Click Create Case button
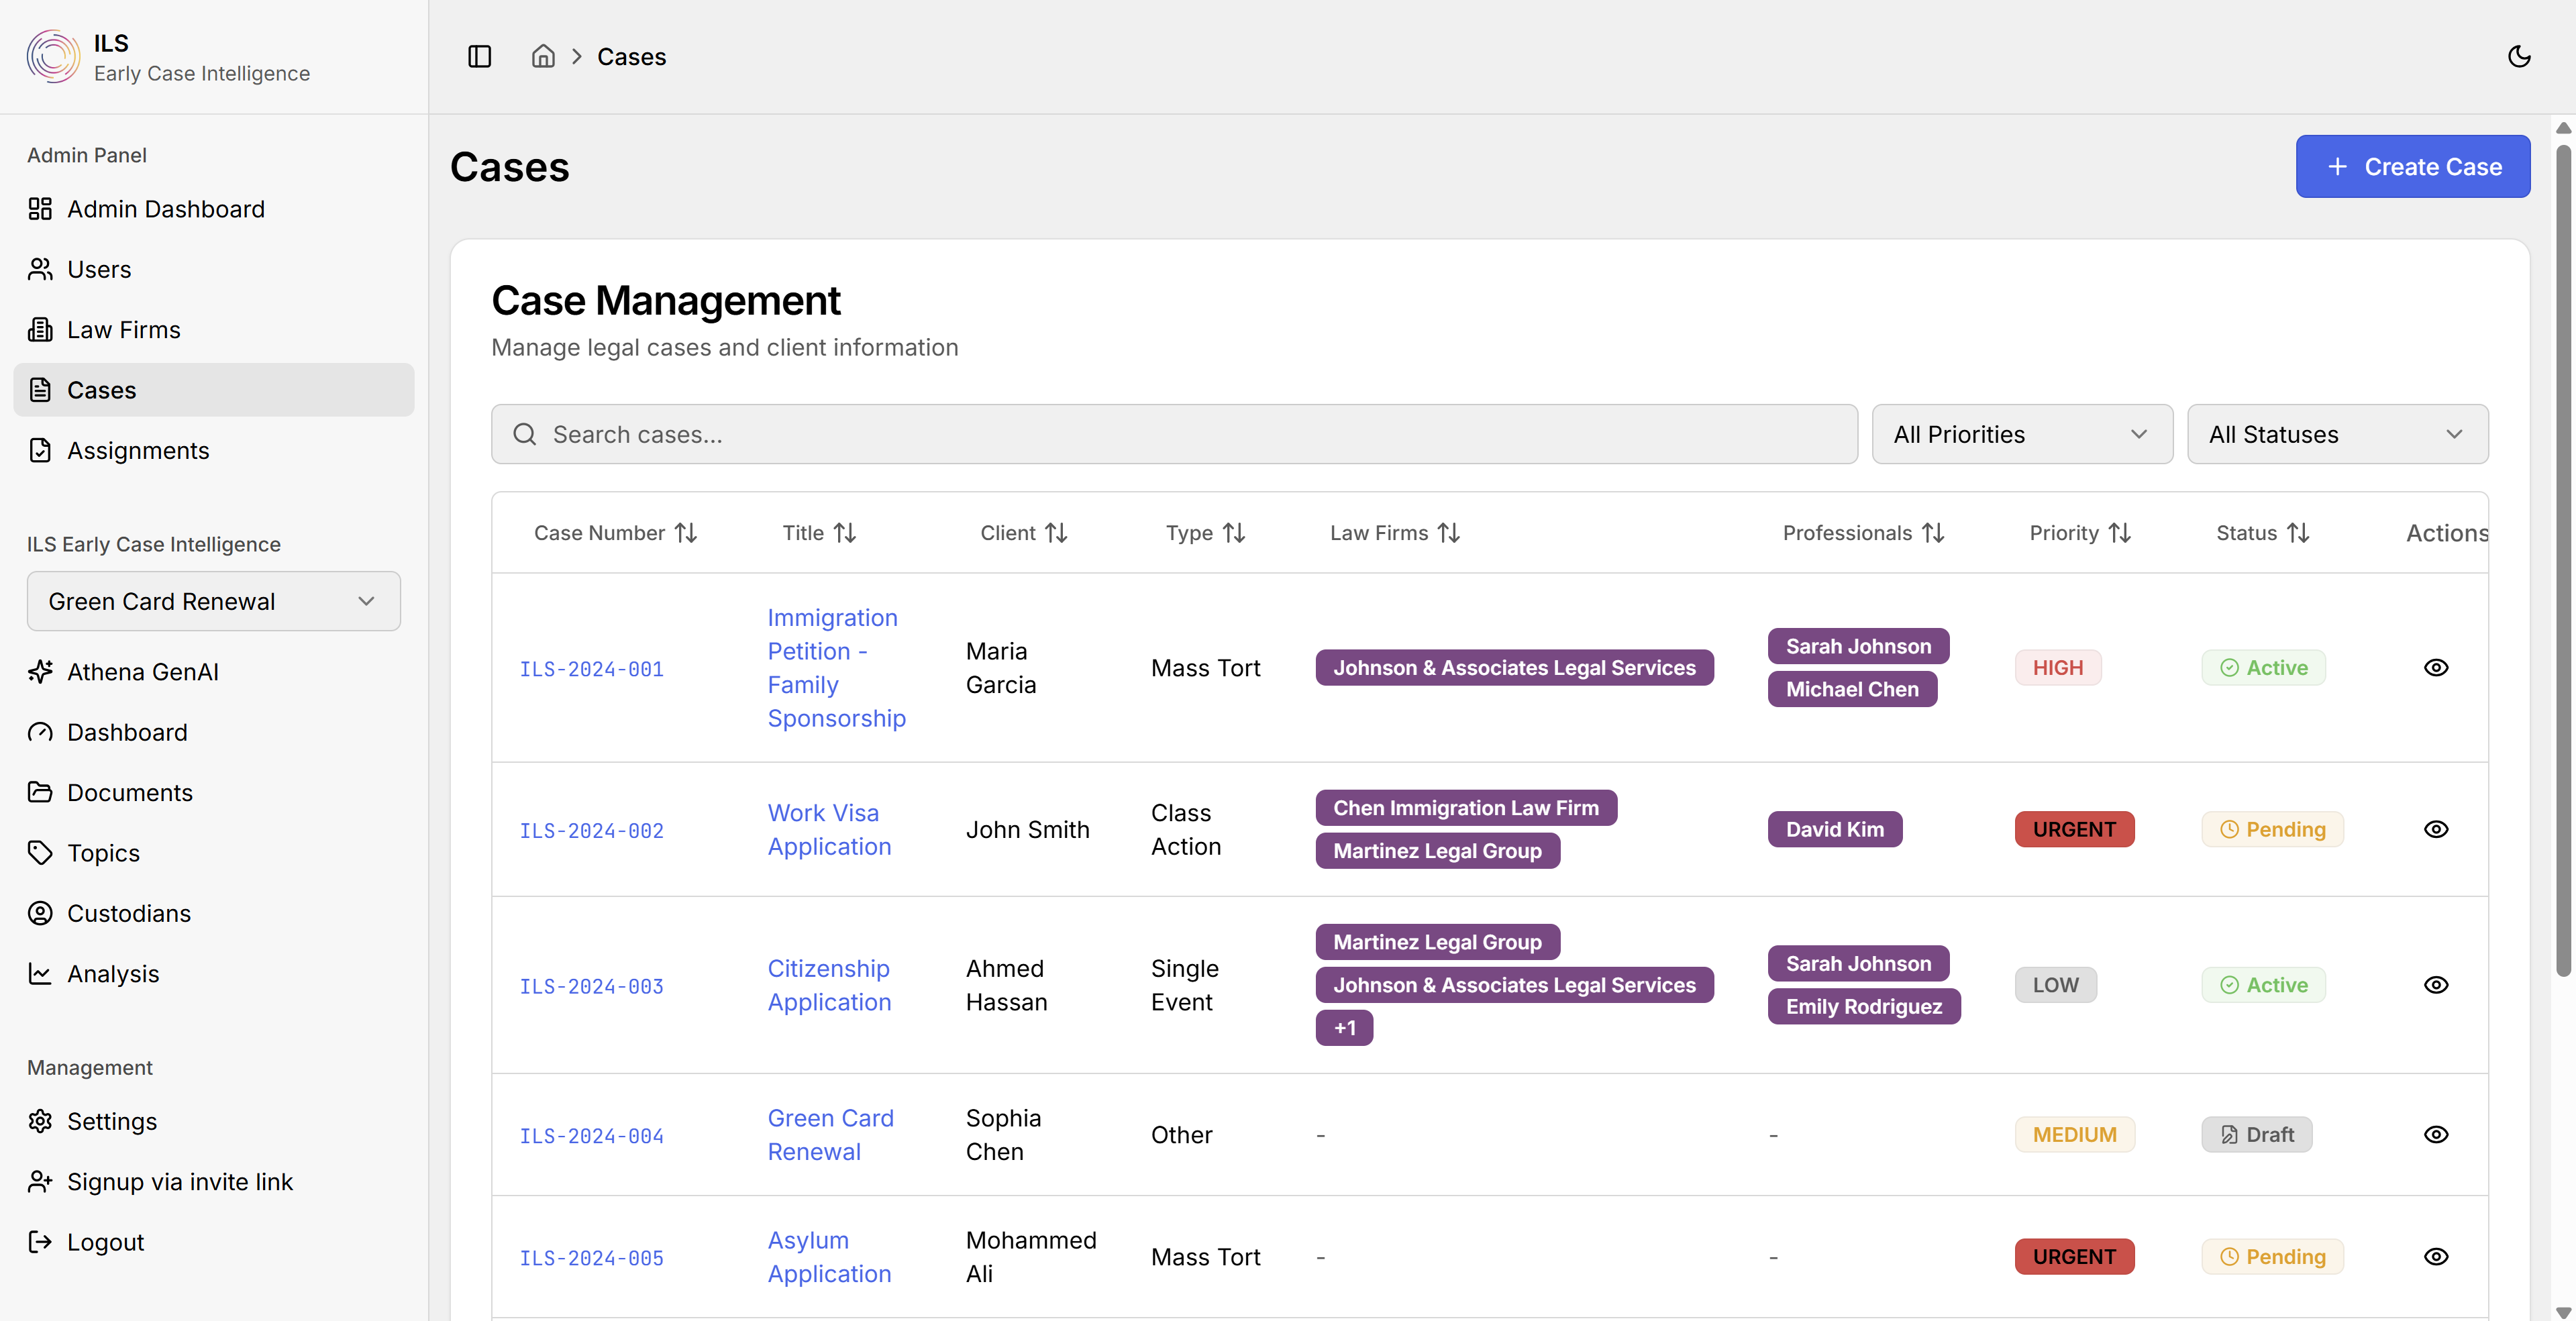This screenshot has width=2576, height=1321. click(x=2412, y=167)
